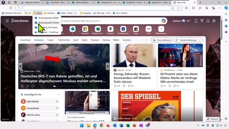
Task: Open the rewards trophy icon
Action: tap(202, 21)
